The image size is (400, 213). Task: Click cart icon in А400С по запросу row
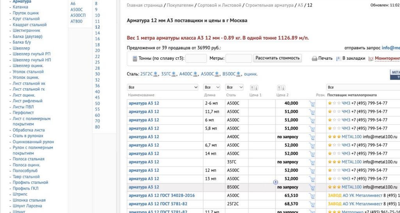point(312,137)
